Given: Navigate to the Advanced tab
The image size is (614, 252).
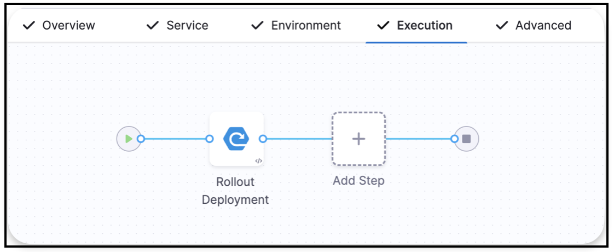Looking at the screenshot, I should pyautogui.click(x=543, y=26).
